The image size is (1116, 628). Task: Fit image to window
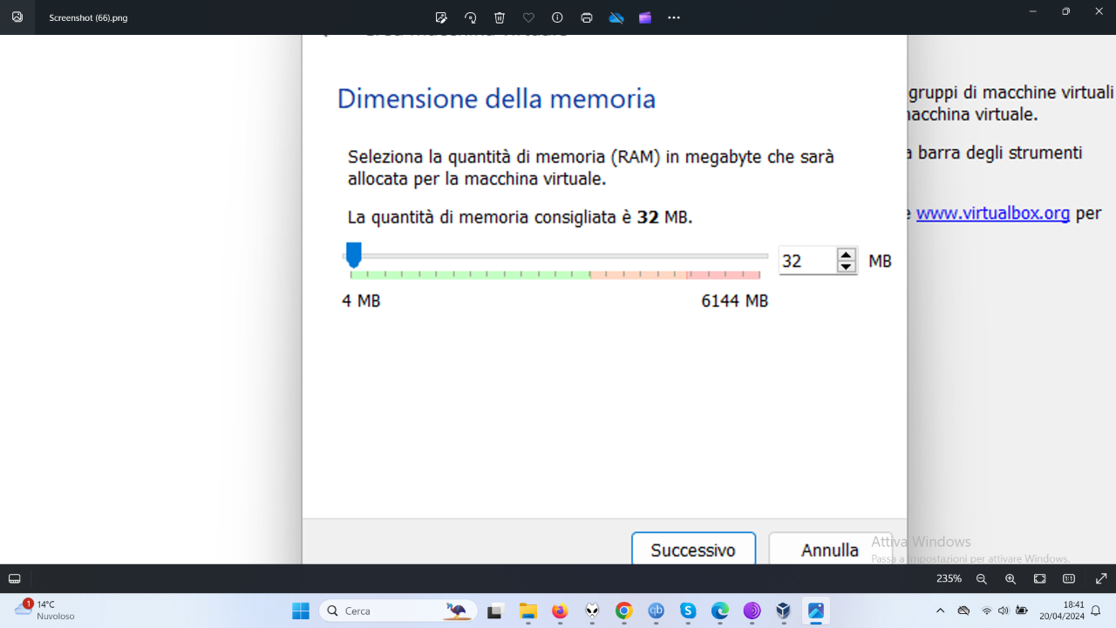pos(1040,579)
